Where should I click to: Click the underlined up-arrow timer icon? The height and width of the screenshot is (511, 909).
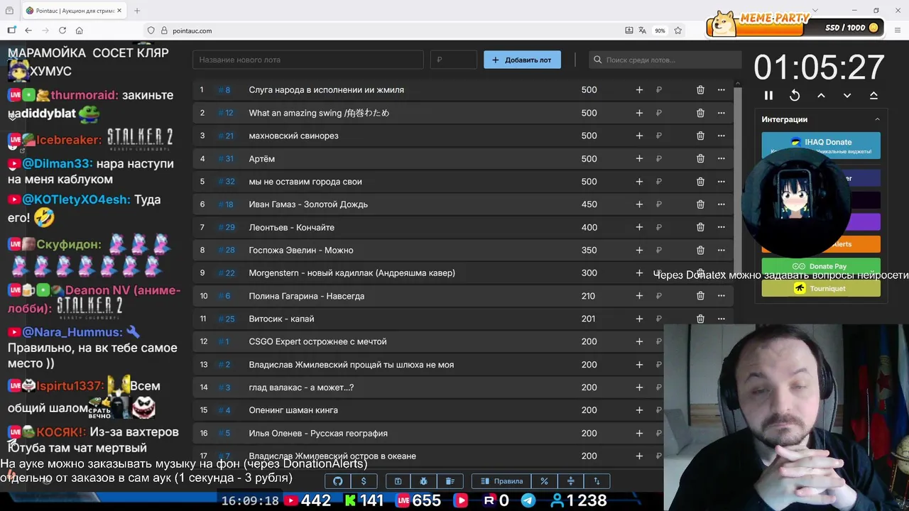click(x=873, y=95)
